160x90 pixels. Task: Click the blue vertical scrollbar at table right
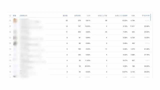pos(150,17)
